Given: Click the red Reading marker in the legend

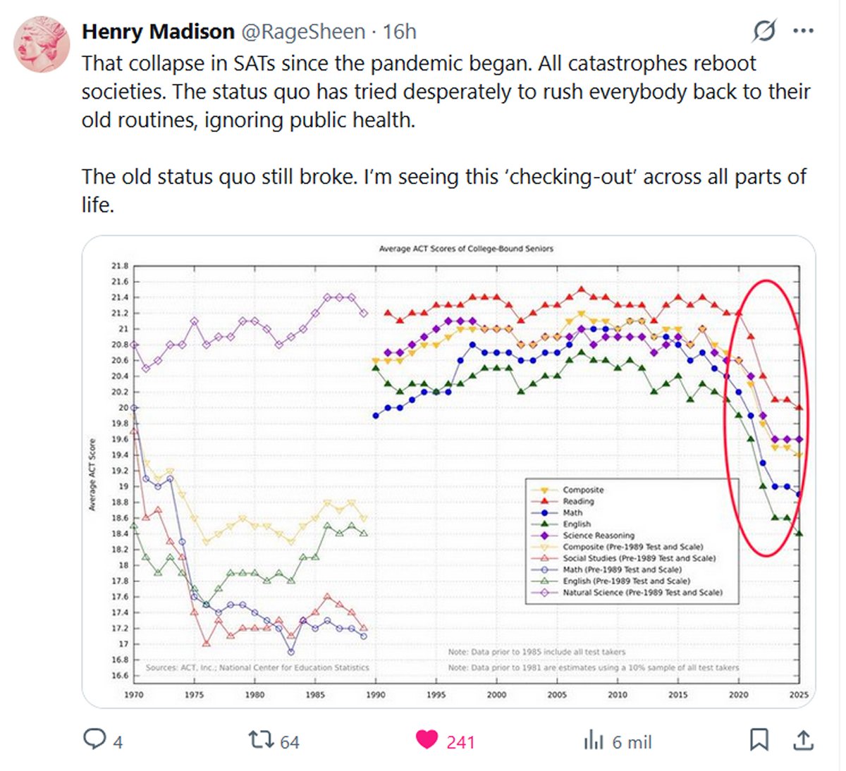Looking at the screenshot, I should [x=544, y=501].
